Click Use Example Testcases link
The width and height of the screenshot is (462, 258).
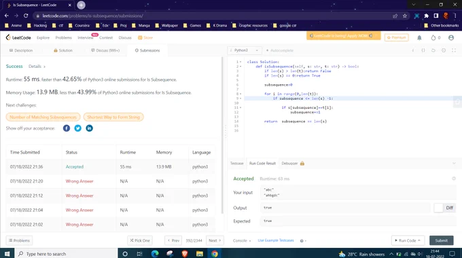pyautogui.click(x=276, y=240)
